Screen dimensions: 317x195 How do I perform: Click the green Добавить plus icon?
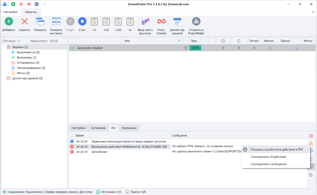tap(9, 22)
